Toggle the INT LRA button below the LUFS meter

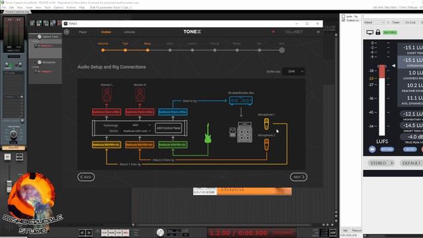tap(387, 149)
